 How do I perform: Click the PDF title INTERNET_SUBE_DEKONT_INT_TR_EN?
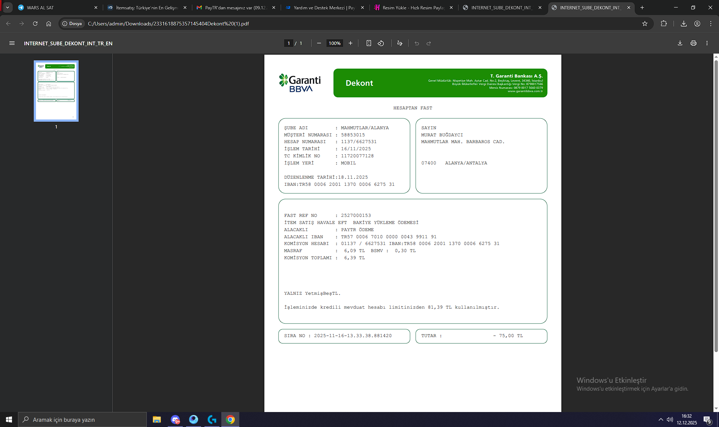(x=68, y=43)
